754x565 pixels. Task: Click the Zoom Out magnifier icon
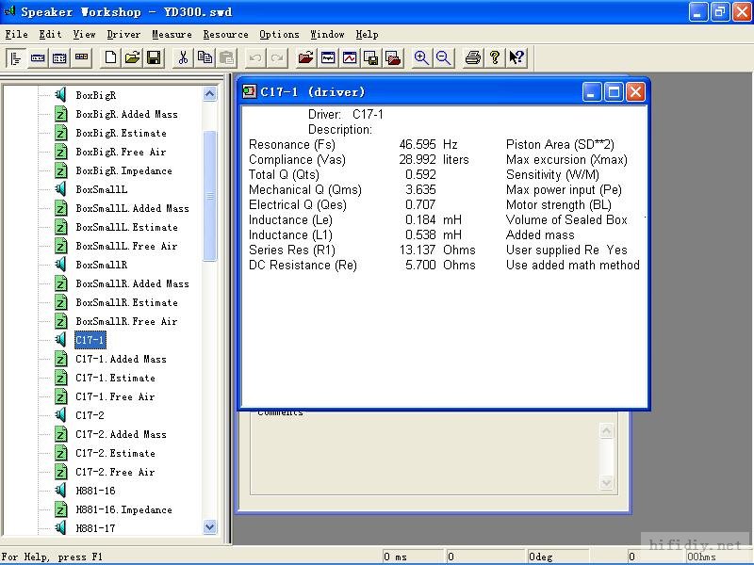click(x=443, y=57)
